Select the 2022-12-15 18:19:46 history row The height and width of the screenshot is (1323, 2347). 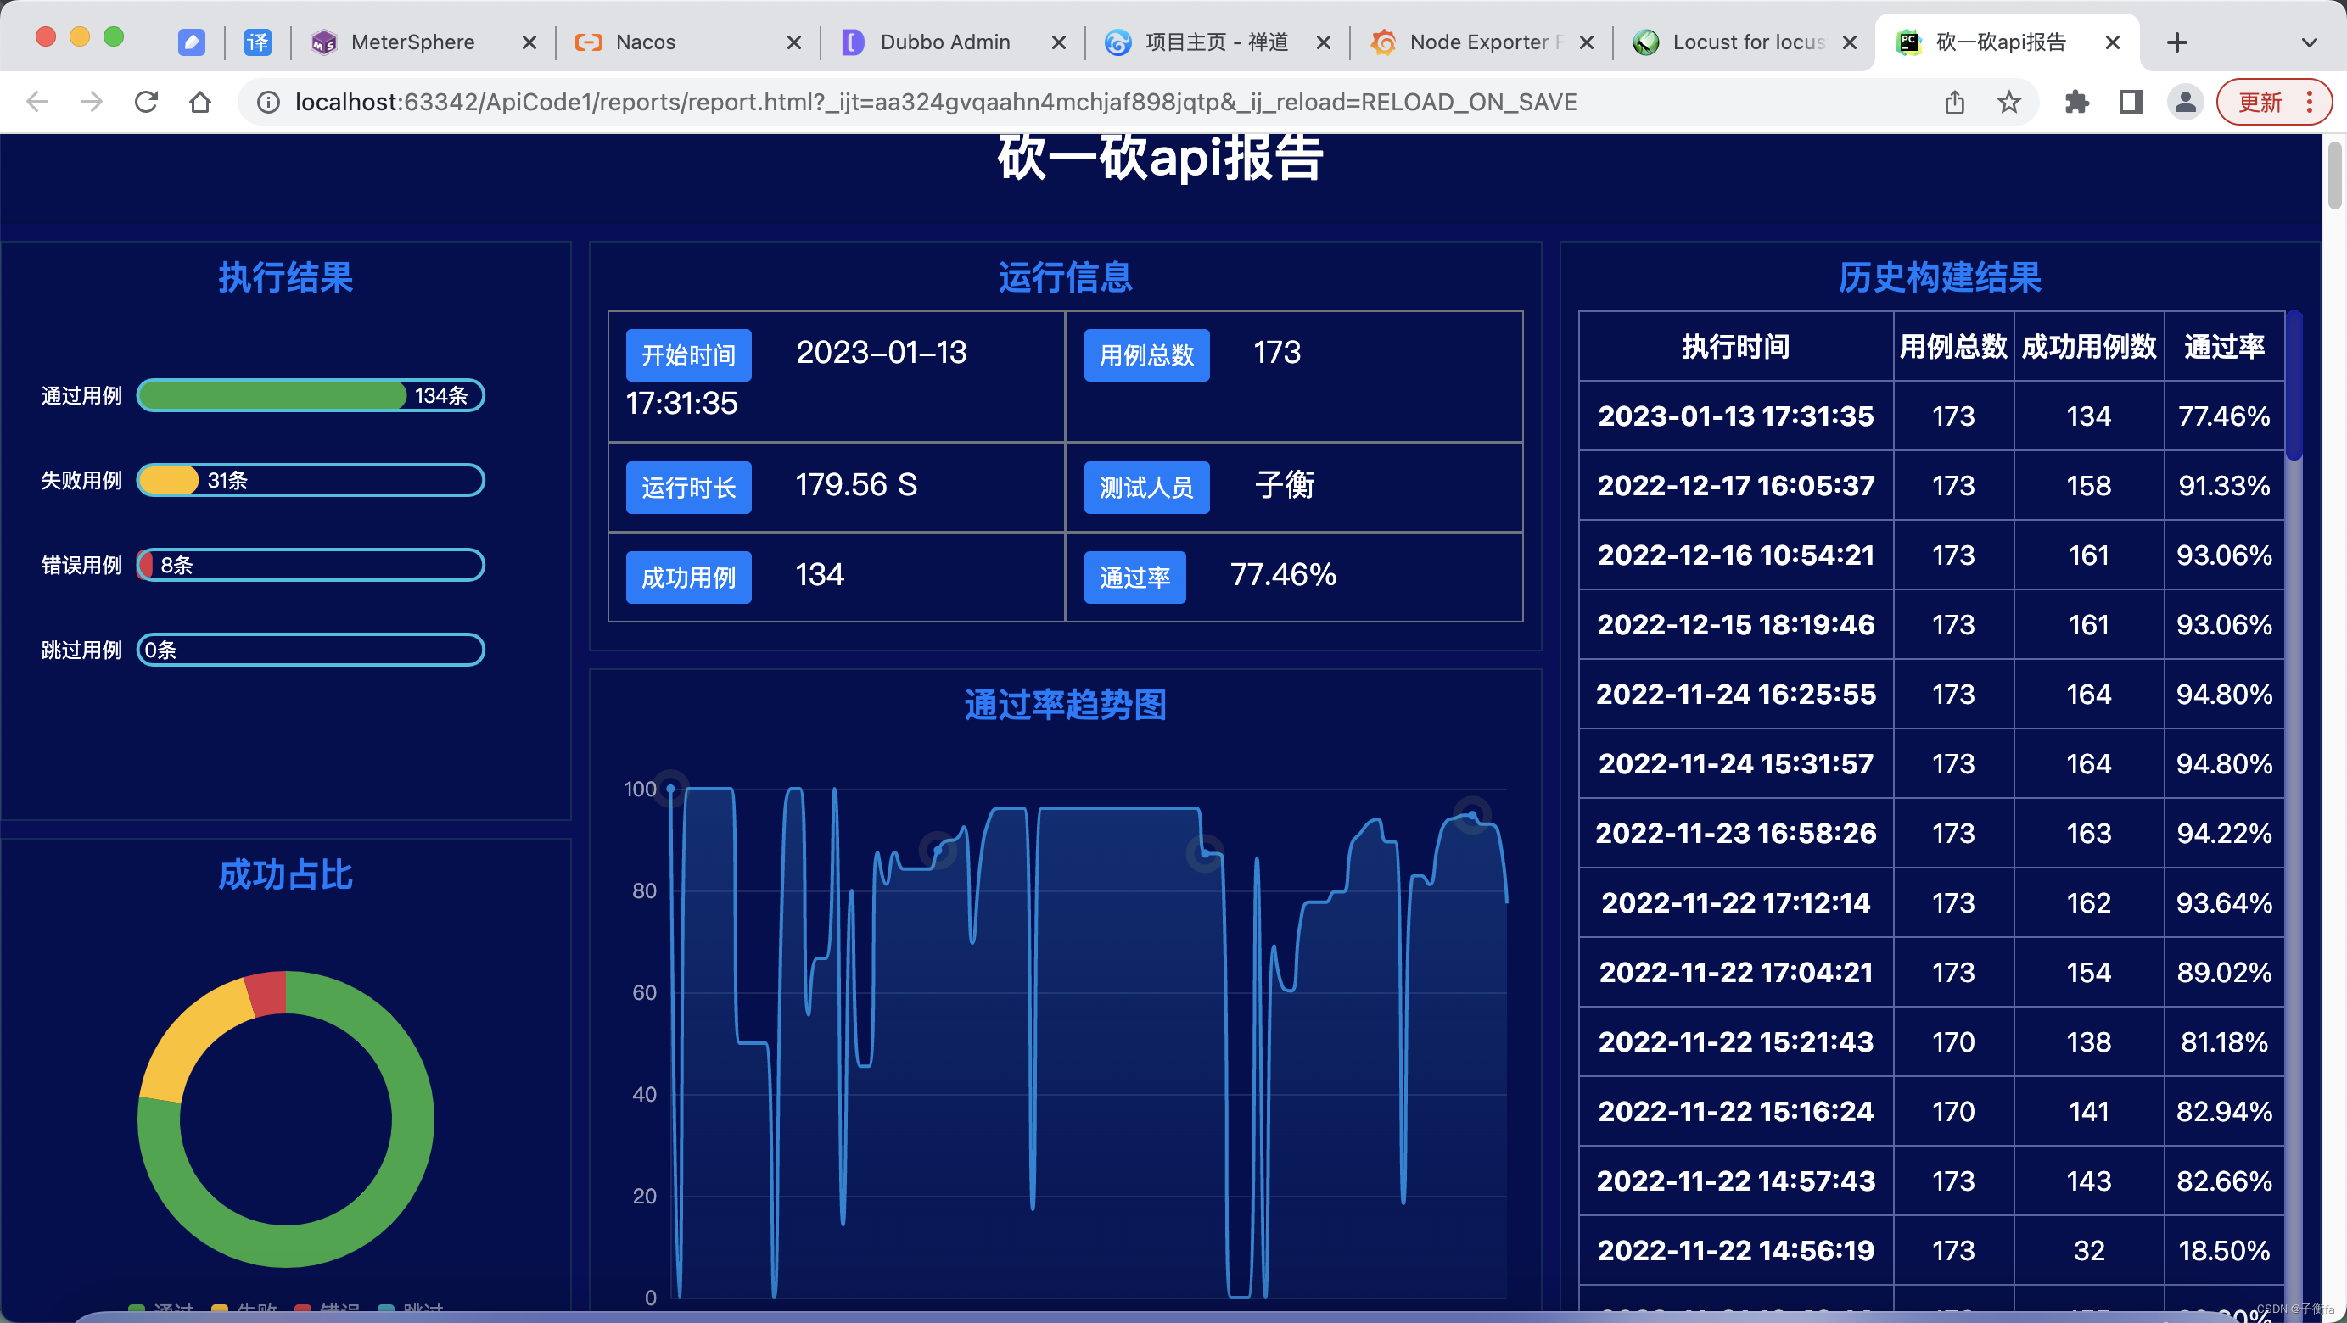coord(1931,623)
